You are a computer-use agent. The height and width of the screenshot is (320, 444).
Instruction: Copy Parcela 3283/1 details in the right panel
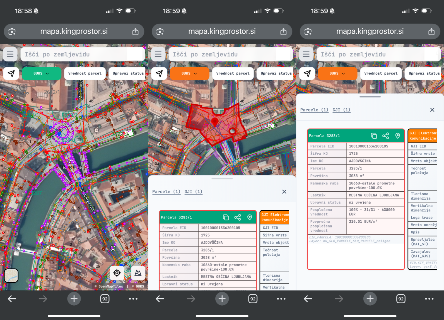click(x=374, y=136)
